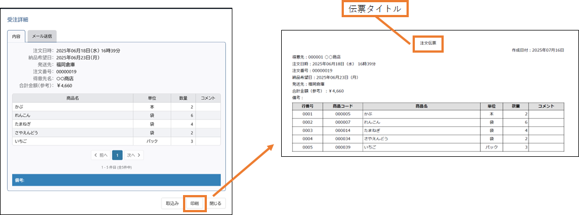Image resolution: width=579 pixels, height=215 pixels.
Task: Click the 商品名 column header on slip
Action: click(x=421, y=106)
